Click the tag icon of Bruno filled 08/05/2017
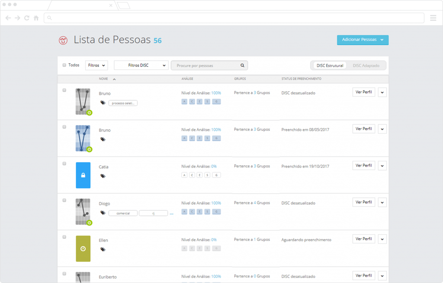 click(103, 139)
